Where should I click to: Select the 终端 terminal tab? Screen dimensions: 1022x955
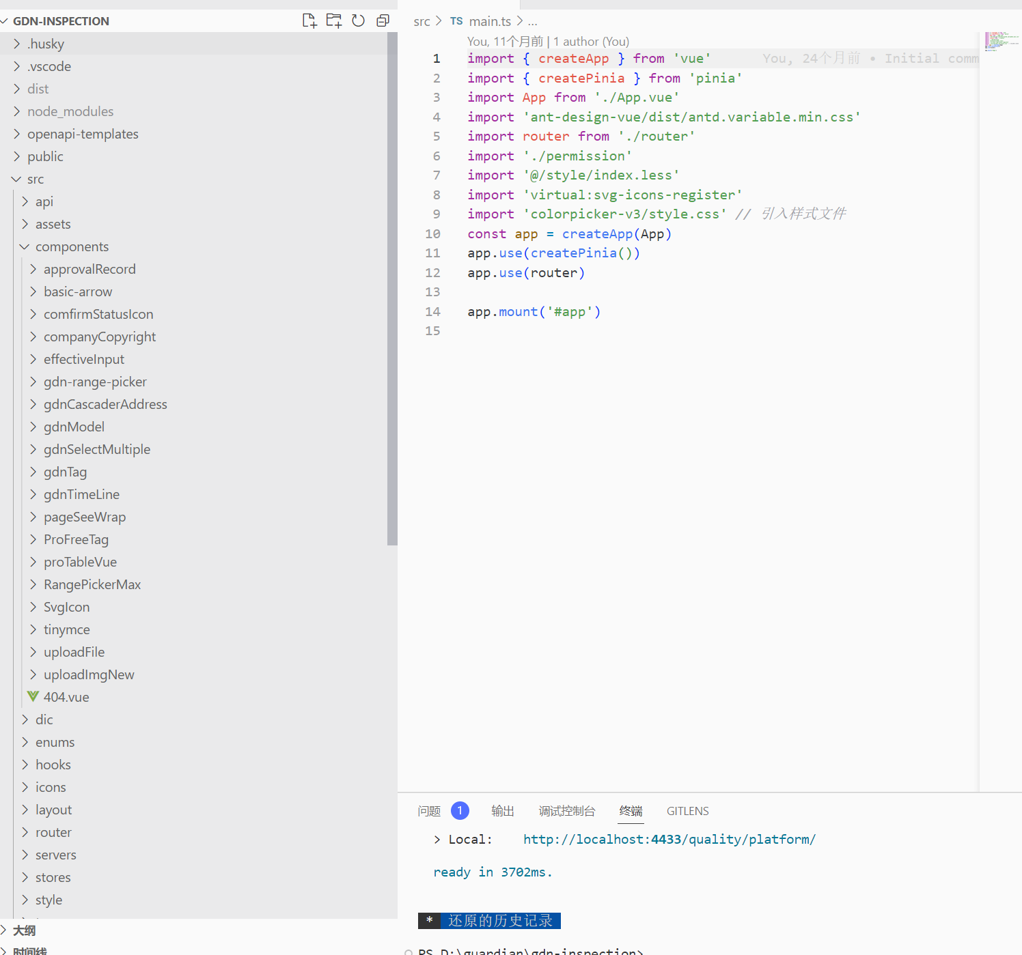[x=631, y=811]
